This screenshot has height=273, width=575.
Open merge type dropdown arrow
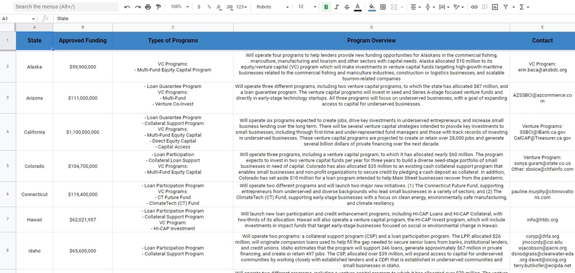402,7
